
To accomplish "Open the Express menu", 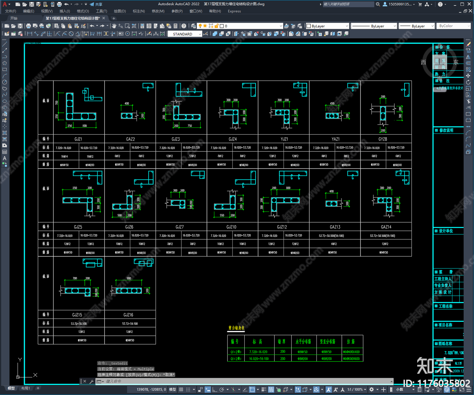I will coord(234,11).
